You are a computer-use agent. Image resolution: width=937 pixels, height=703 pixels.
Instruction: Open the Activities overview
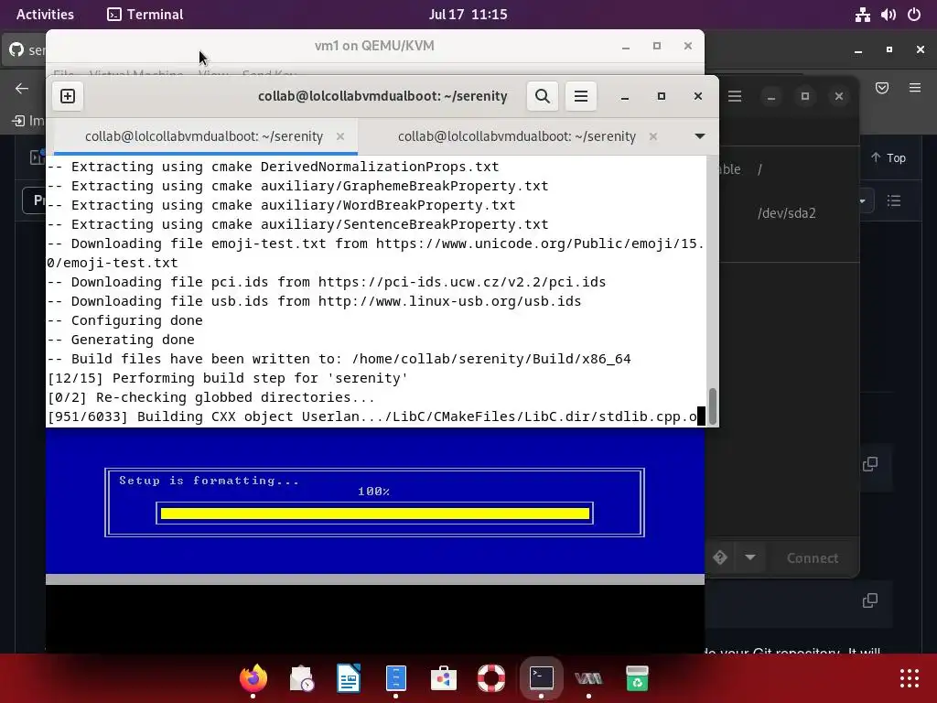[45, 15]
